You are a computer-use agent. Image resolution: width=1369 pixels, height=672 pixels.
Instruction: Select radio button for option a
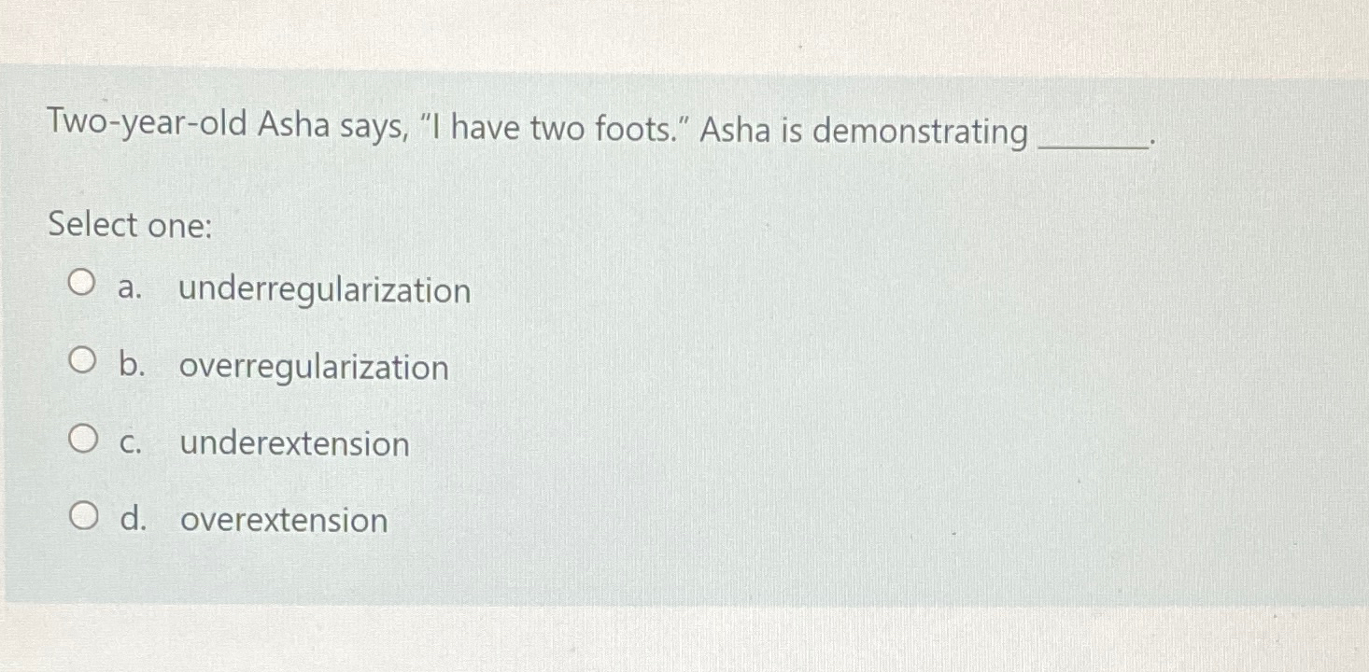[83, 283]
